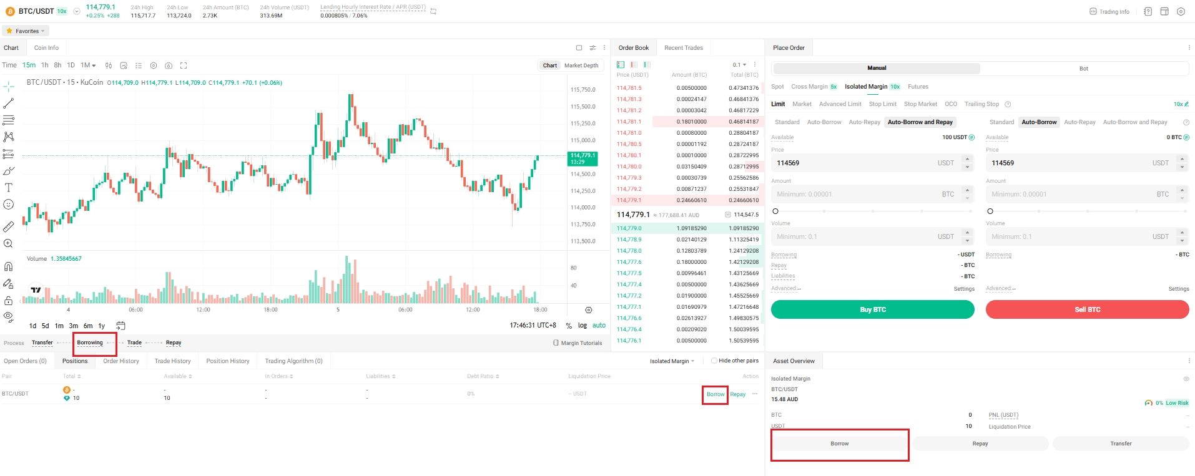Click the buy Amount BTC input field

click(855, 194)
